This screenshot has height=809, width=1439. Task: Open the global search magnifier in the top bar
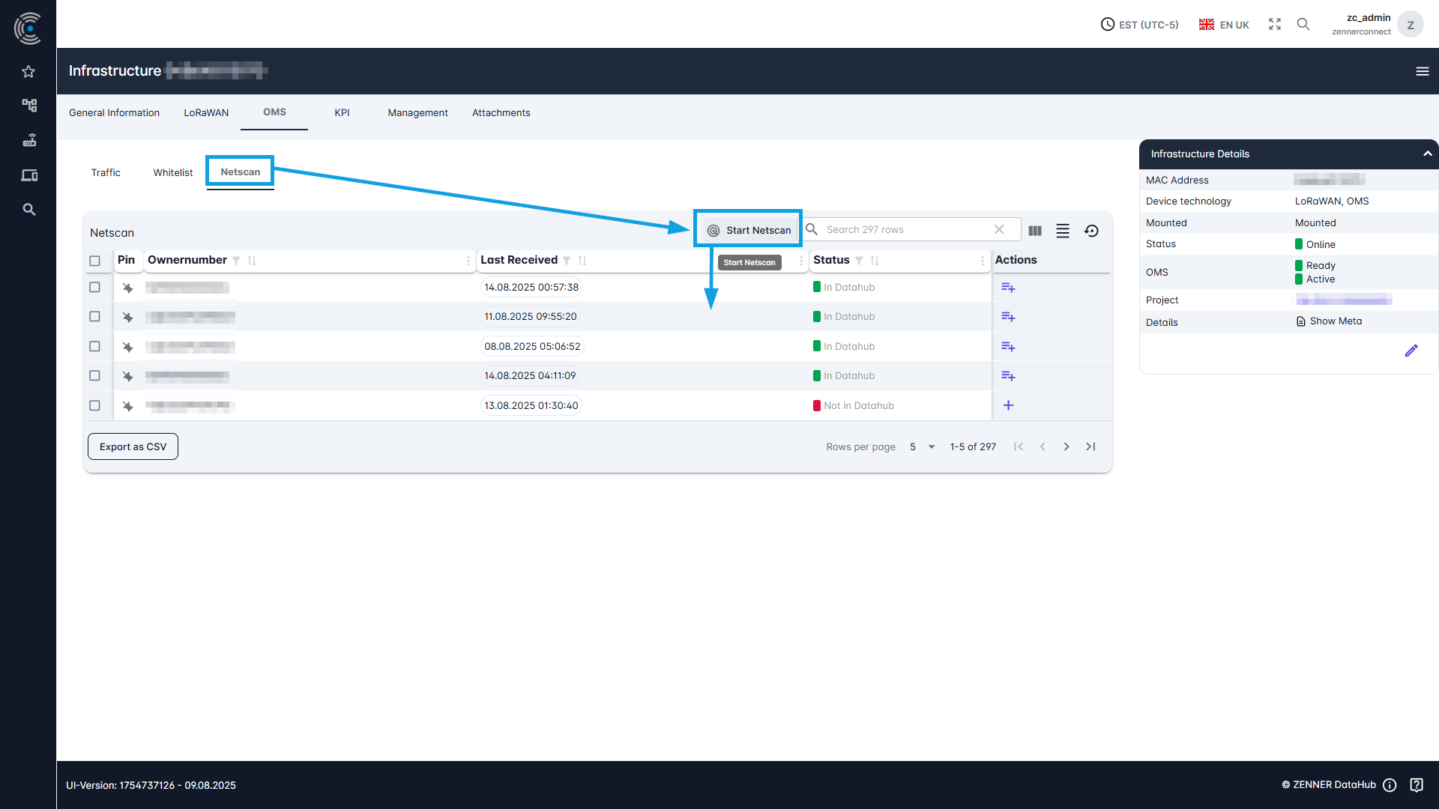point(1303,24)
